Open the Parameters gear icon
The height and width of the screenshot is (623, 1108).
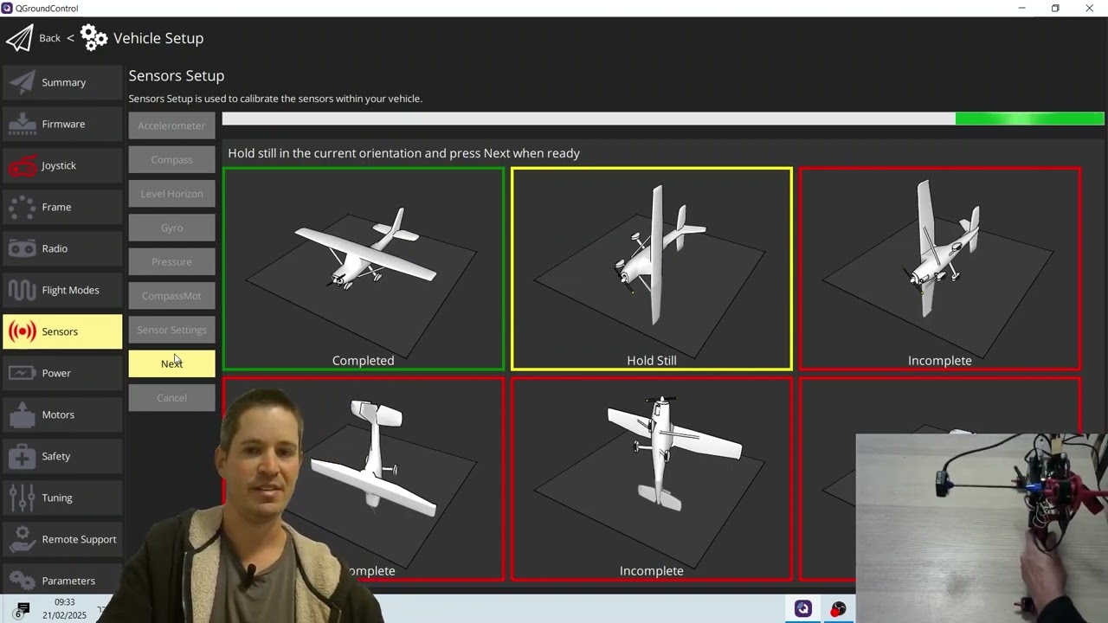click(22, 581)
